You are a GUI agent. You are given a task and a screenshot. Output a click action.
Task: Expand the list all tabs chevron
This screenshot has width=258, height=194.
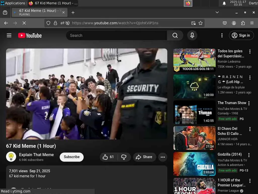pyautogui.click(x=217, y=12)
